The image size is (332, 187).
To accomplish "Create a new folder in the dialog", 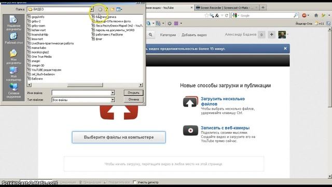I will click(112, 9).
